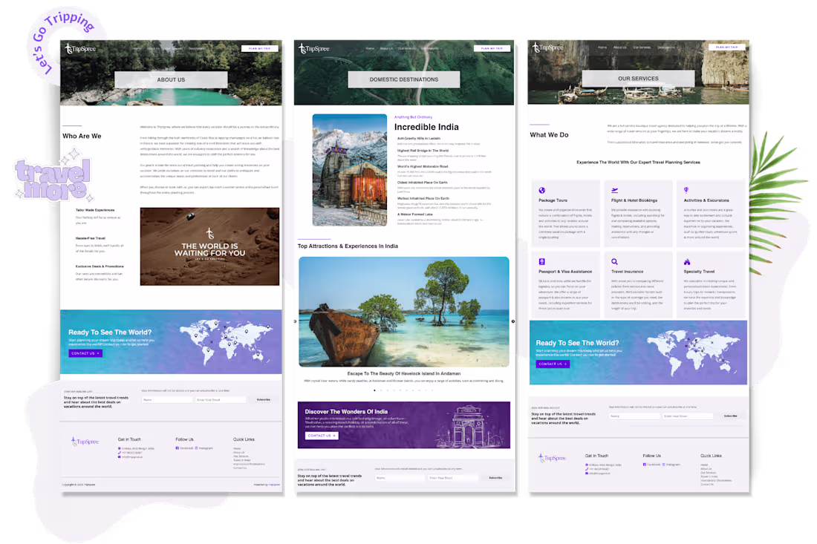Focus Name field on Our Services page newsletter

(x=634, y=416)
